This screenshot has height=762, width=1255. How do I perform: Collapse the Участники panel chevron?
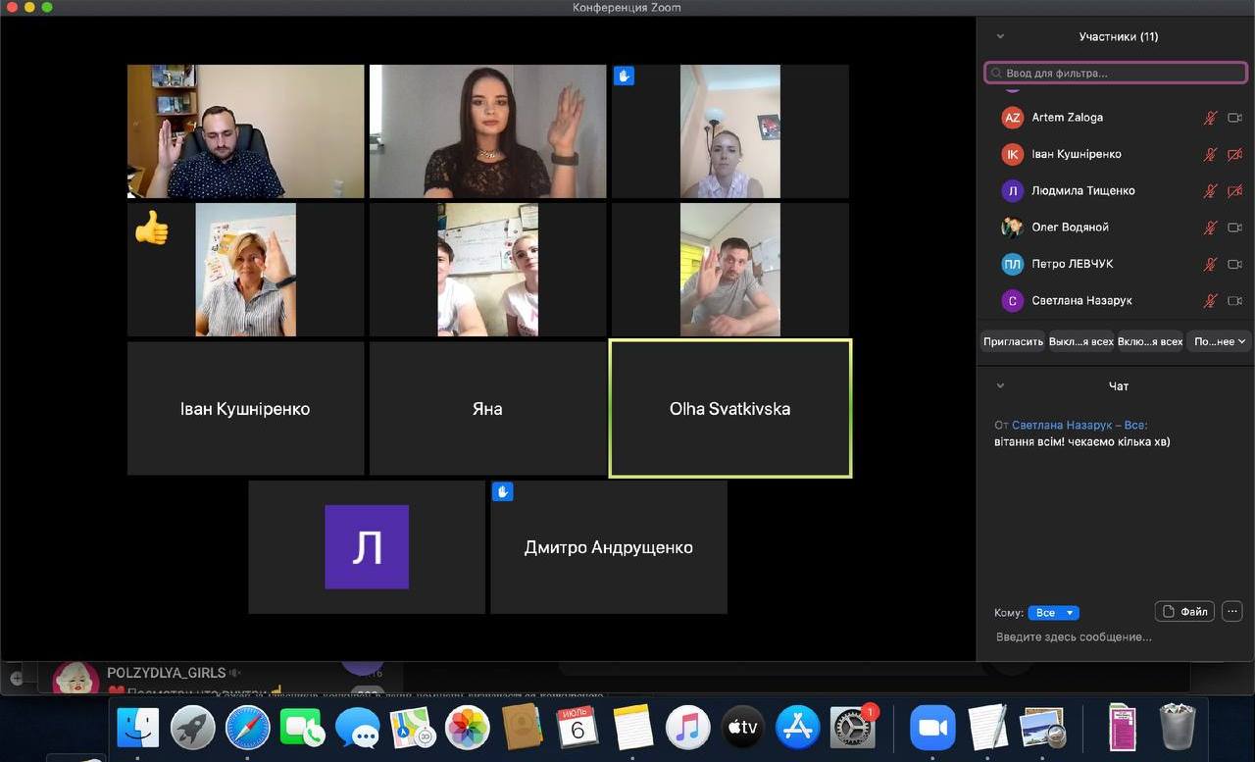(x=1000, y=36)
